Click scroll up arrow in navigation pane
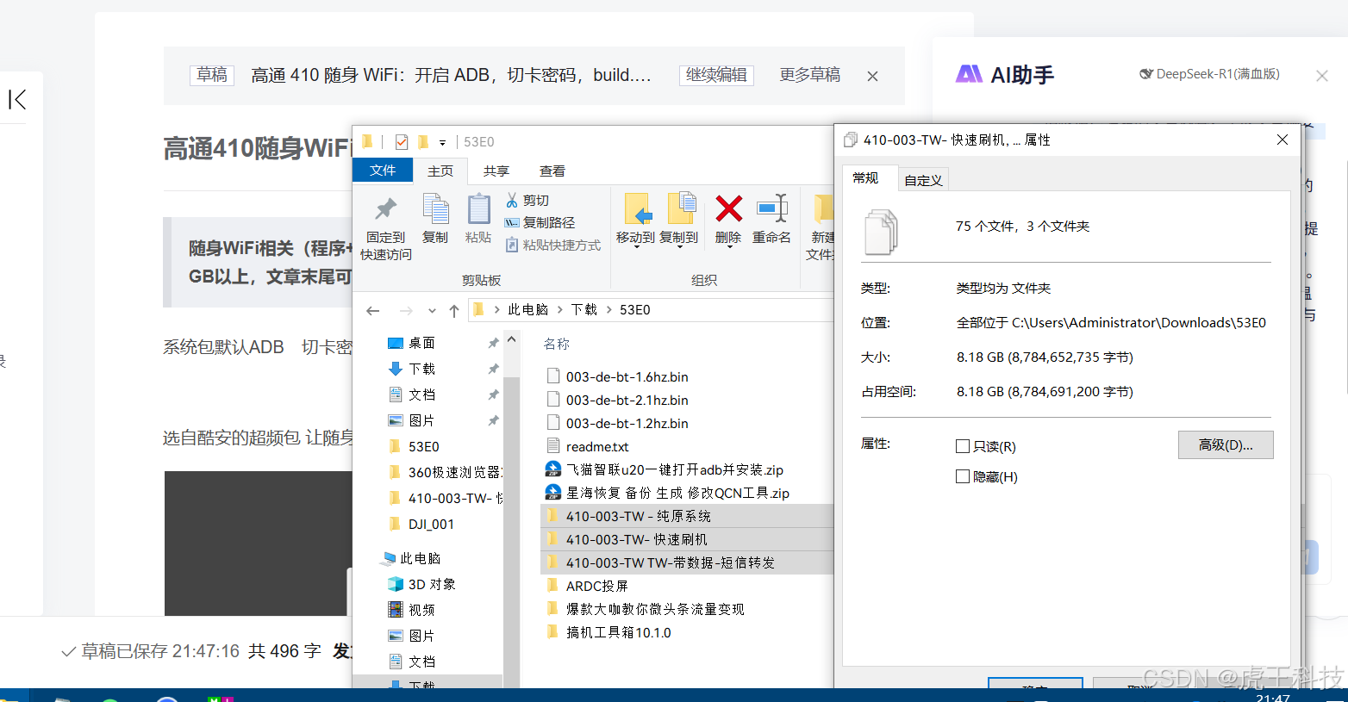 (x=511, y=340)
